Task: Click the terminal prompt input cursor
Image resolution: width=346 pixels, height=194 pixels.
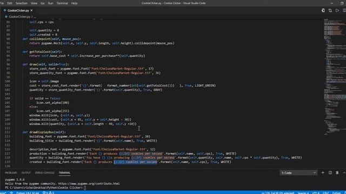Action: (85, 188)
